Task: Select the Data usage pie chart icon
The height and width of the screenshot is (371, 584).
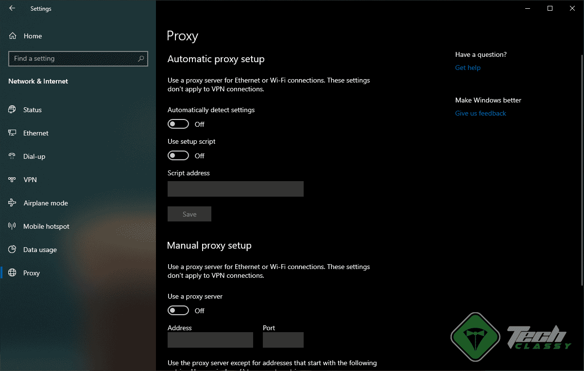Action: (12, 250)
